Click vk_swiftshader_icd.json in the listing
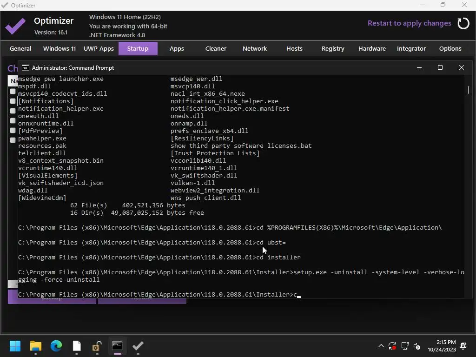Viewport: 476px width, 357px height. 61,183
